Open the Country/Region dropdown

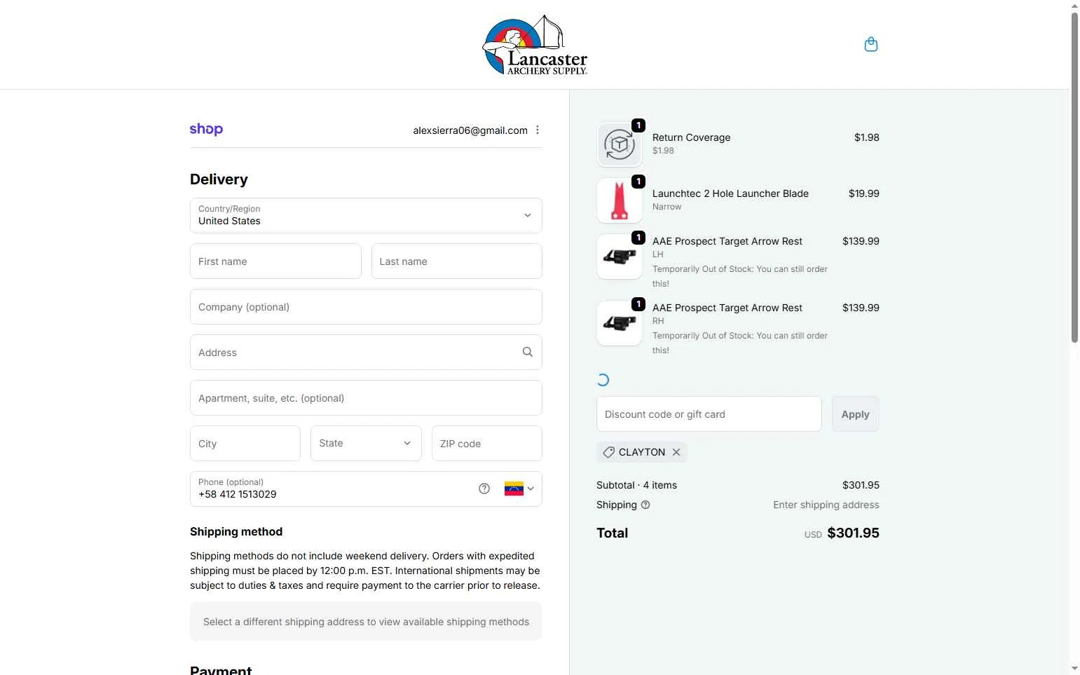coord(366,215)
